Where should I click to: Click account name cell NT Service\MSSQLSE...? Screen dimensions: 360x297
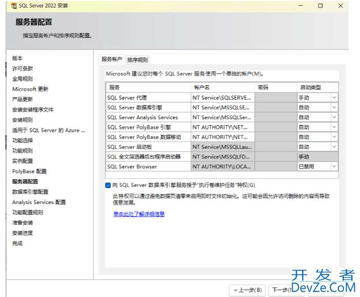click(223, 108)
